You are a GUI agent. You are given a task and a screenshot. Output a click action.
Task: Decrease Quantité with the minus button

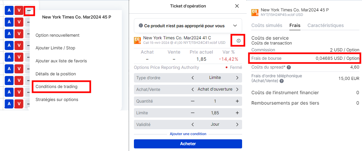(193, 101)
